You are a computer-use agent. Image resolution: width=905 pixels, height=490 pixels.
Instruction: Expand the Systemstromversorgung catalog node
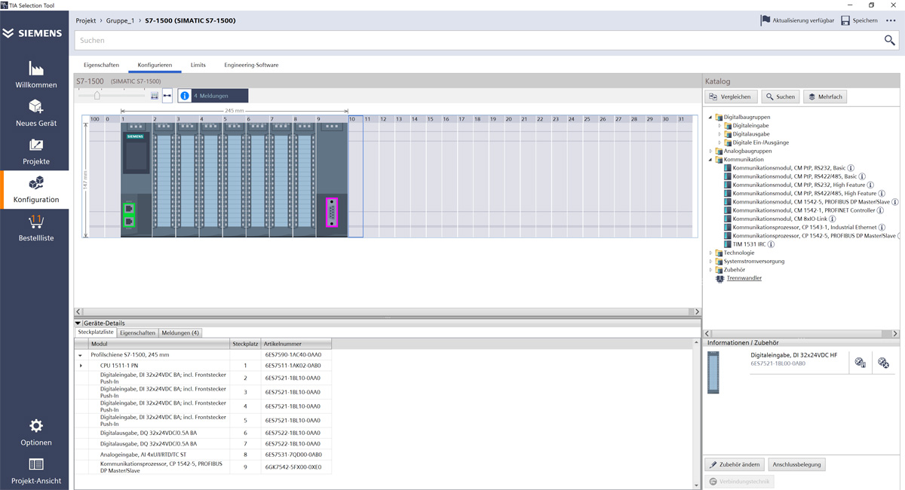pyautogui.click(x=710, y=261)
